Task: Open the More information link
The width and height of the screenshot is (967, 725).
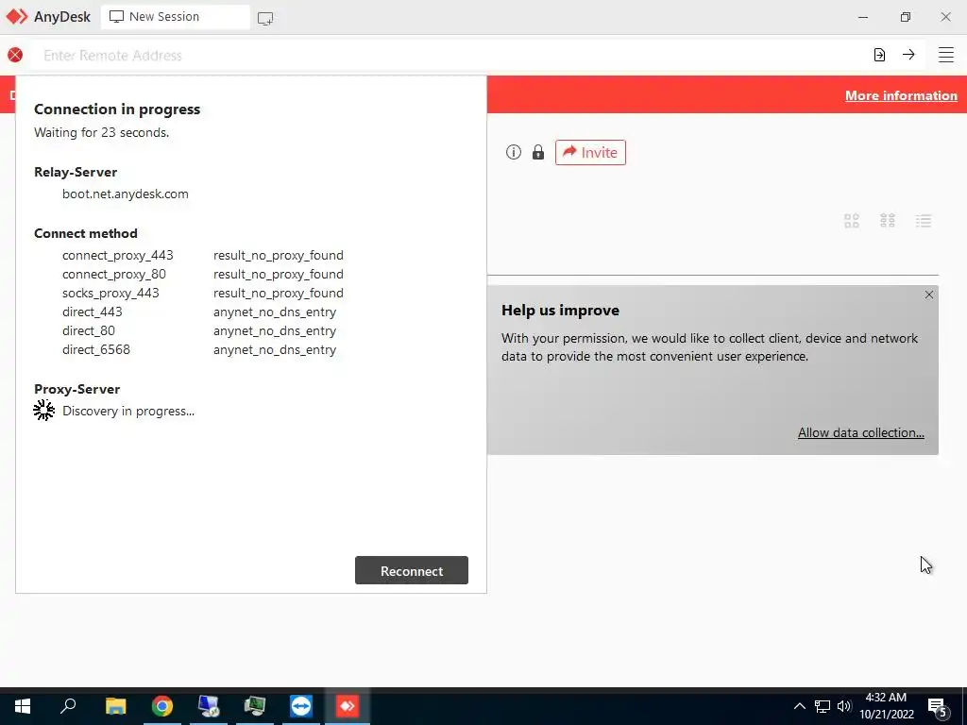Action: (901, 95)
